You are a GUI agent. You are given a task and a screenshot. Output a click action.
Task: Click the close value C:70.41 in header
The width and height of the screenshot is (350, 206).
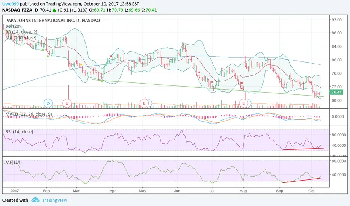pos(149,10)
